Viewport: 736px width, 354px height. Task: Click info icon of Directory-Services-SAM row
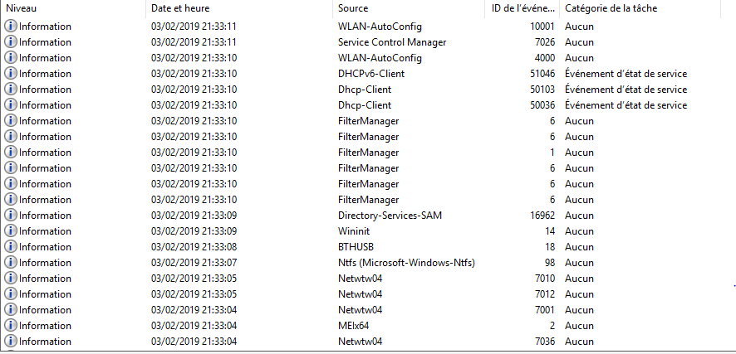(x=10, y=216)
